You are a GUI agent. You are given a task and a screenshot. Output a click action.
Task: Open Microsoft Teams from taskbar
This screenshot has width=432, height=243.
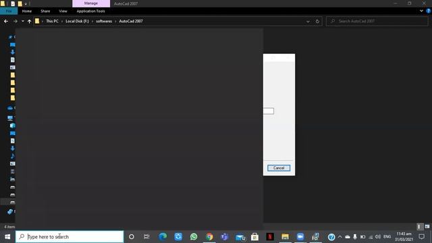(225, 237)
